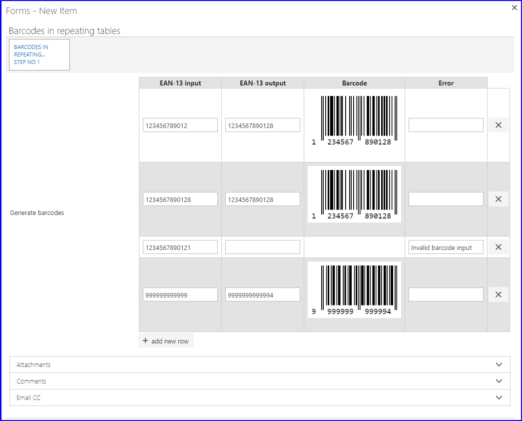Edit EAN-13 input field containing 999999999999
Screen dimensions: 522x421
point(180,295)
